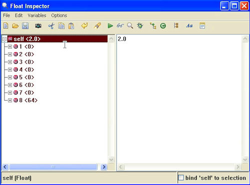Click the magnifying glass toolbar icon

click(x=130, y=26)
